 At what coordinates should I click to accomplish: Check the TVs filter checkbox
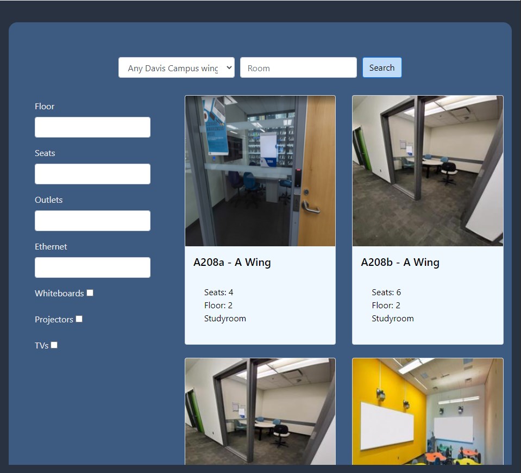54,345
